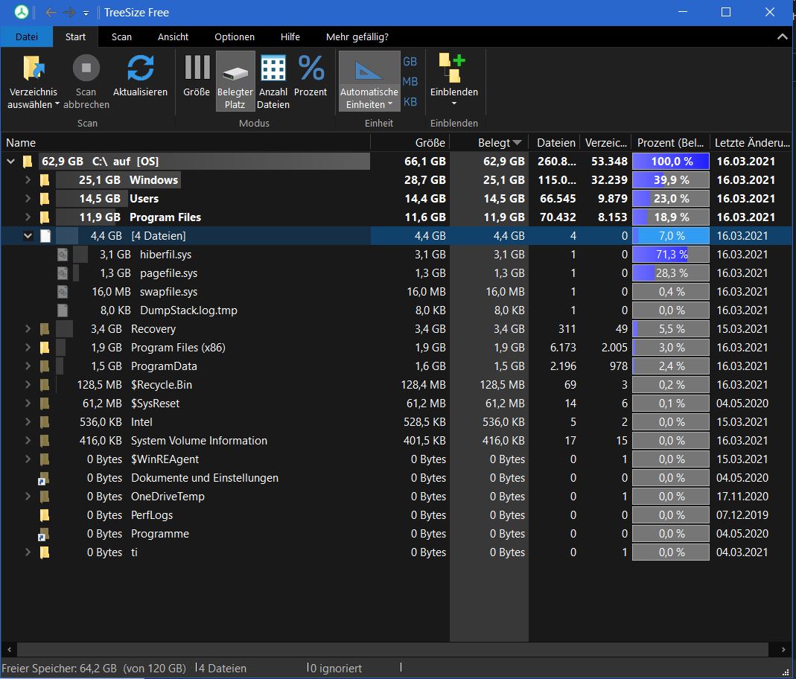This screenshot has height=679, width=796.
Task: Click the Freier Speicher status text
Action: click(x=94, y=669)
